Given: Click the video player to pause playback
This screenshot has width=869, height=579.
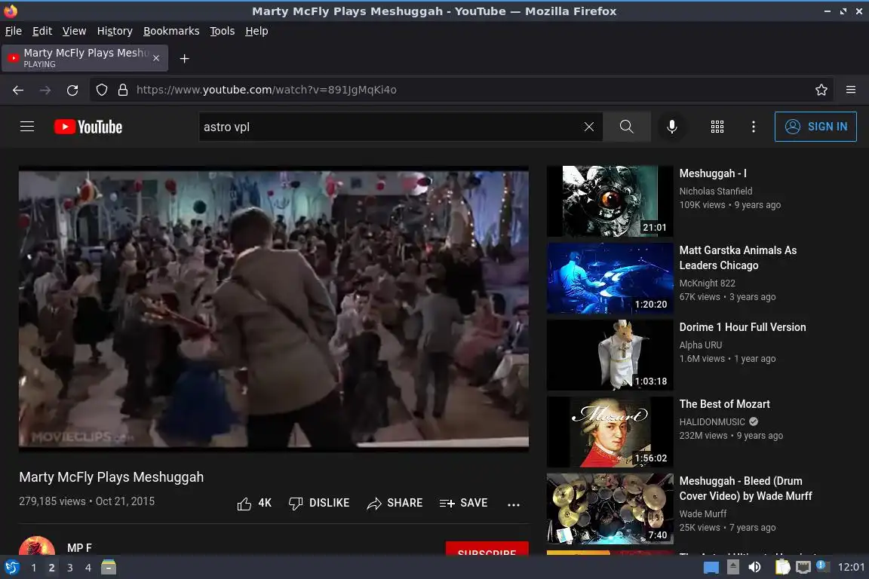Looking at the screenshot, I should (274, 308).
